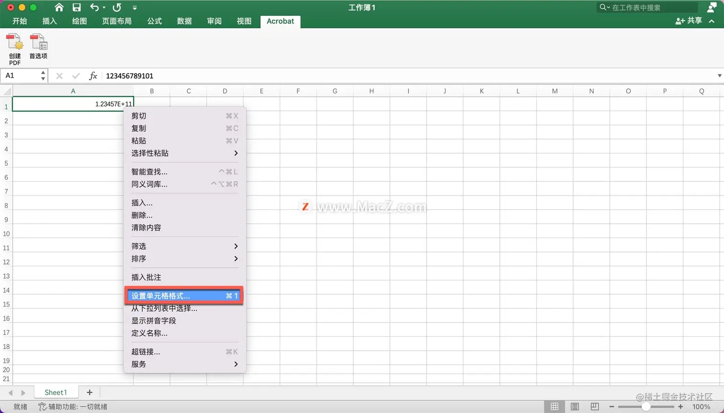Add a new sheet with the plus button
This screenshot has height=413, width=724.
coord(90,392)
